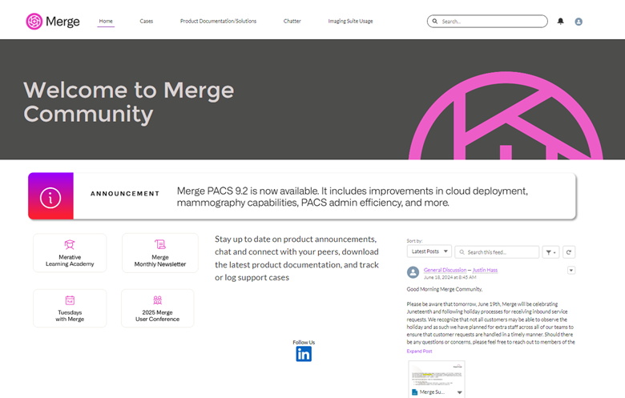Click the announcement info icon
Viewport: 625px width, 398px height.
[x=50, y=198]
